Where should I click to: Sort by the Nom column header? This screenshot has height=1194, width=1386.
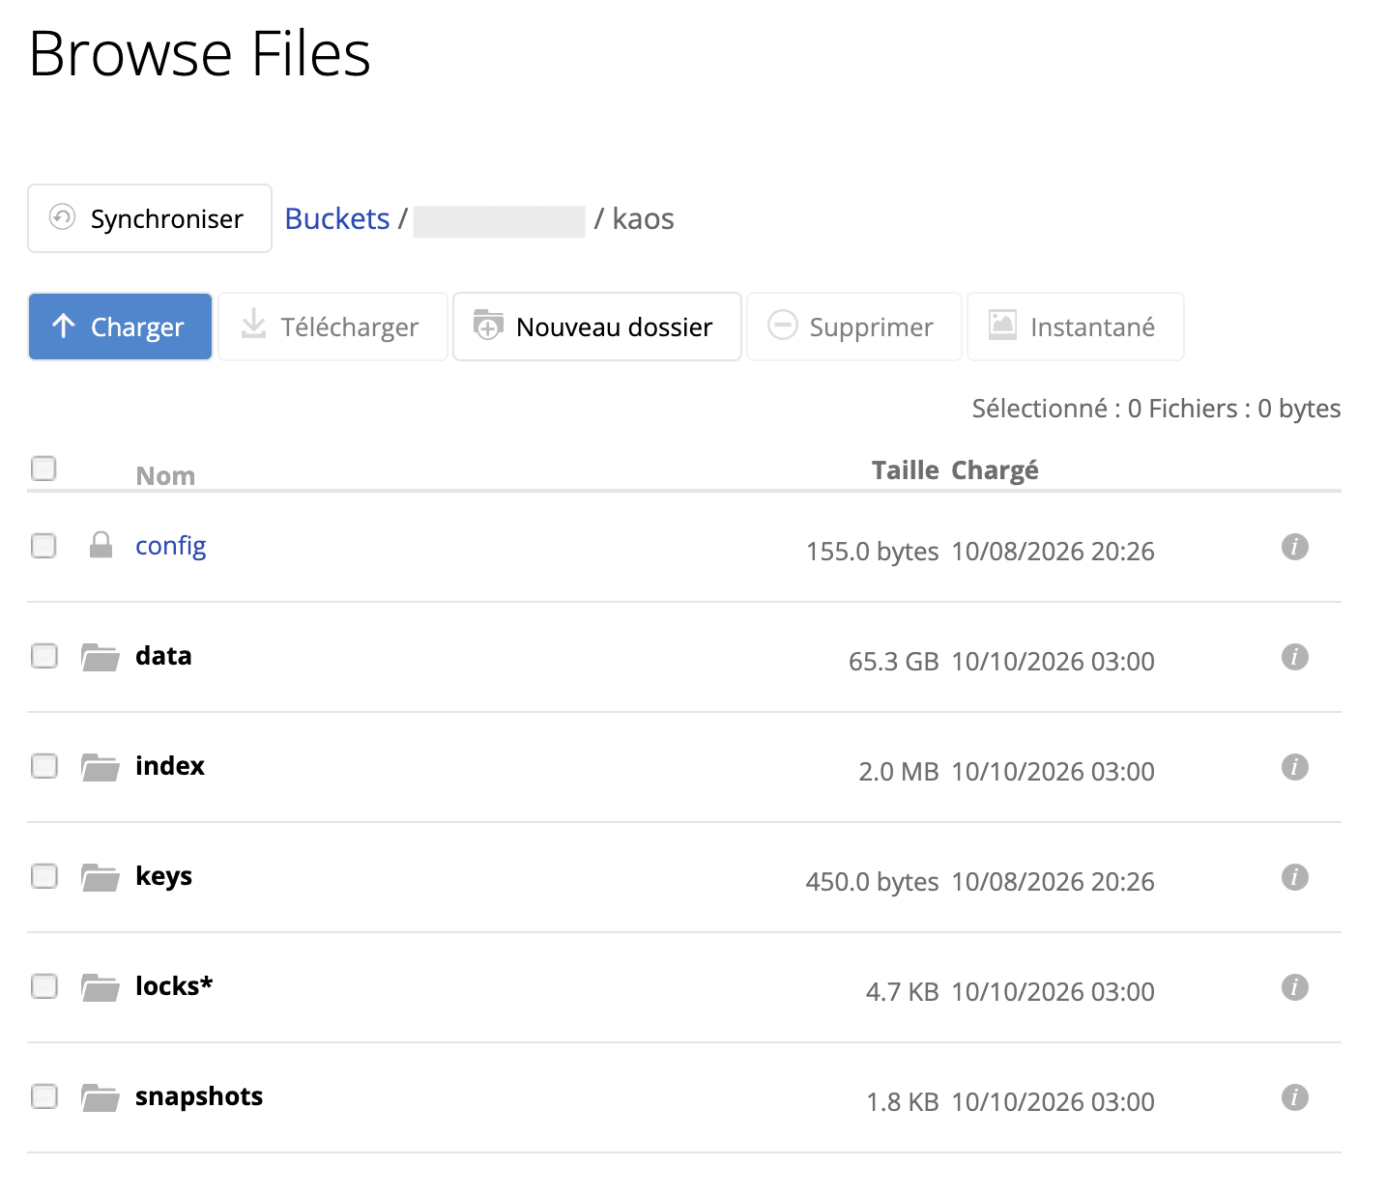[165, 475]
